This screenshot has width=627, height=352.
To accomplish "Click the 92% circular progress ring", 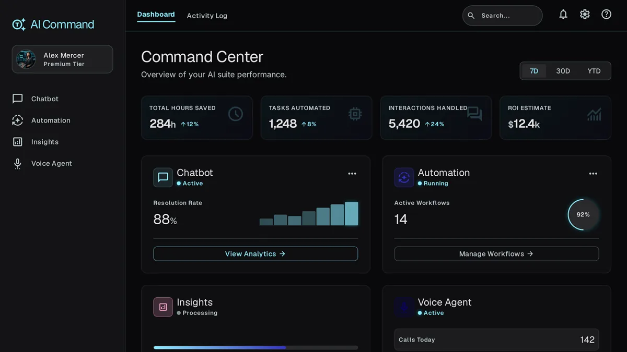I will (x=583, y=214).
